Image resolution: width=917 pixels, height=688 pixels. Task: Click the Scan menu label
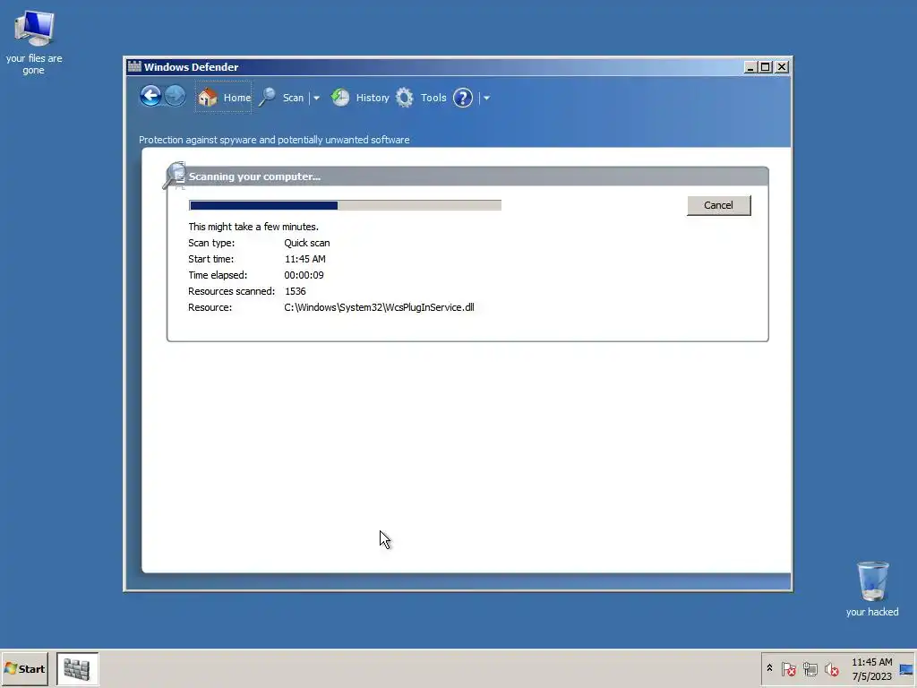pyautogui.click(x=293, y=98)
